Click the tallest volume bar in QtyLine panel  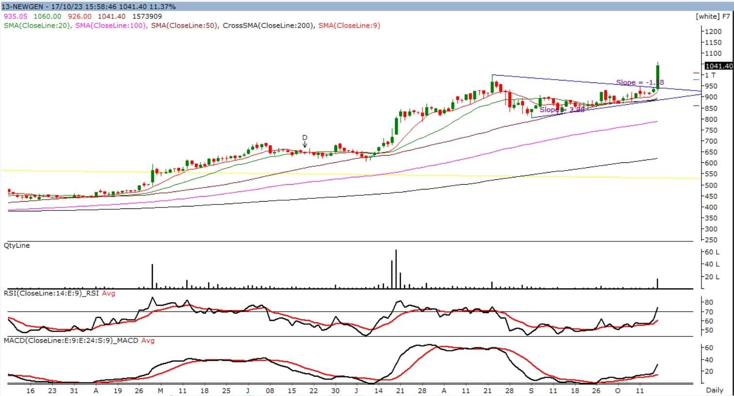click(x=396, y=269)
